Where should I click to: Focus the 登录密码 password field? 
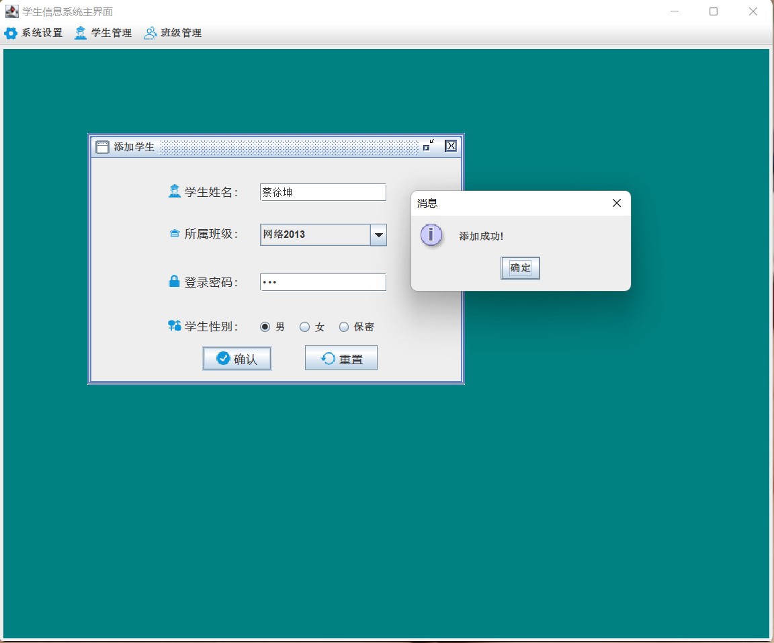[x=322, y=282]
